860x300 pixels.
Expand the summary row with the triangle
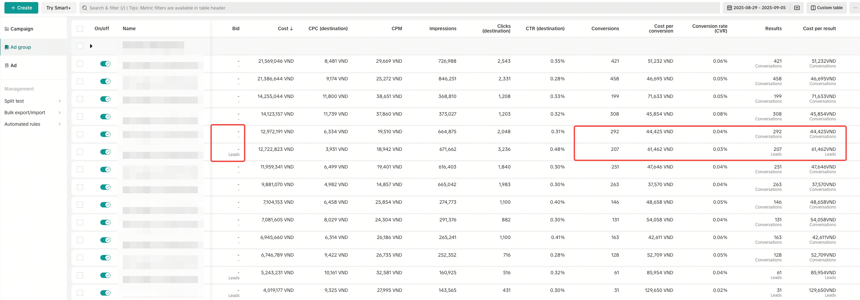point(91,46)
